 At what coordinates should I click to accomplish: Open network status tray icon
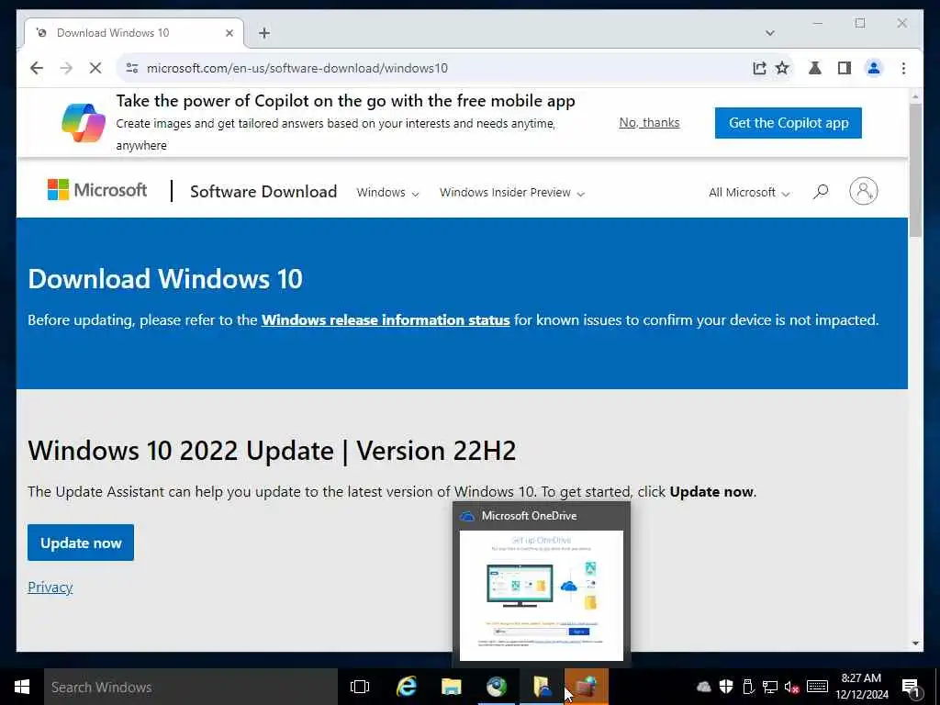pos(770,687)
